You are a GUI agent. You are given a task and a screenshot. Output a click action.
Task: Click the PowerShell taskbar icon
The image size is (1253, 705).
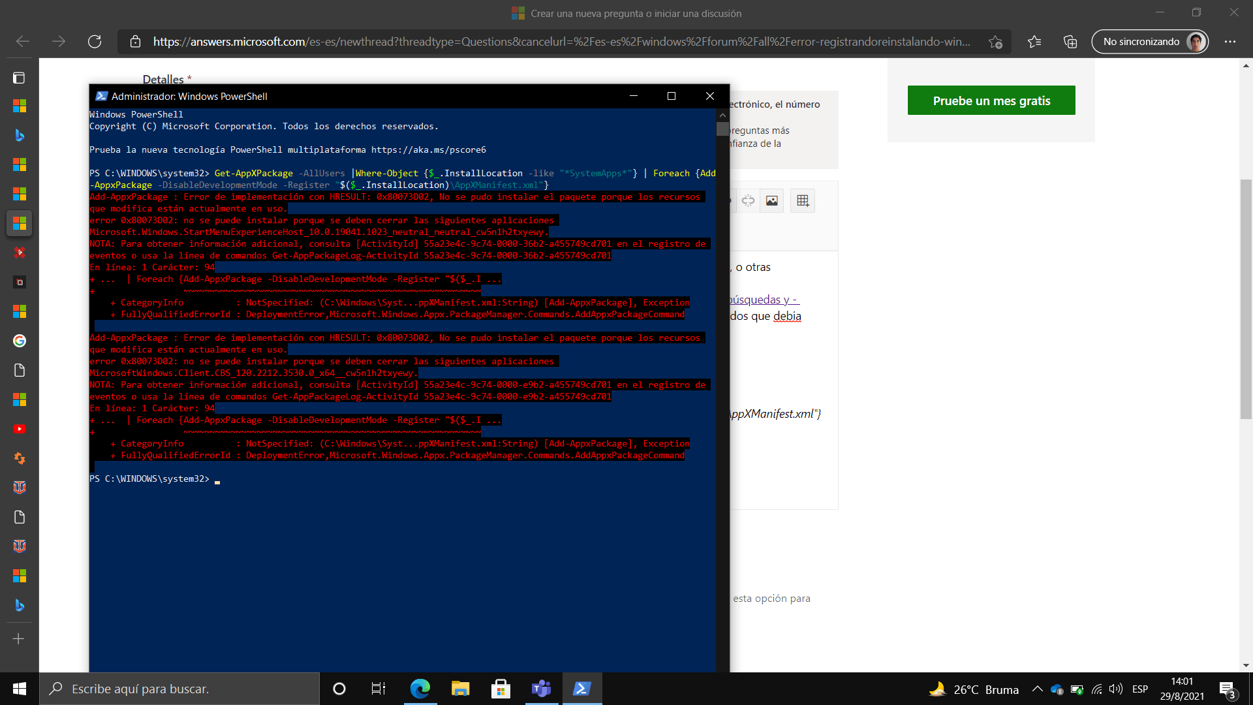coord(582,689)
